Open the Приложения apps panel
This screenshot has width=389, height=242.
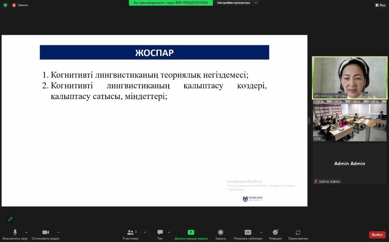(x=298, y=234)
